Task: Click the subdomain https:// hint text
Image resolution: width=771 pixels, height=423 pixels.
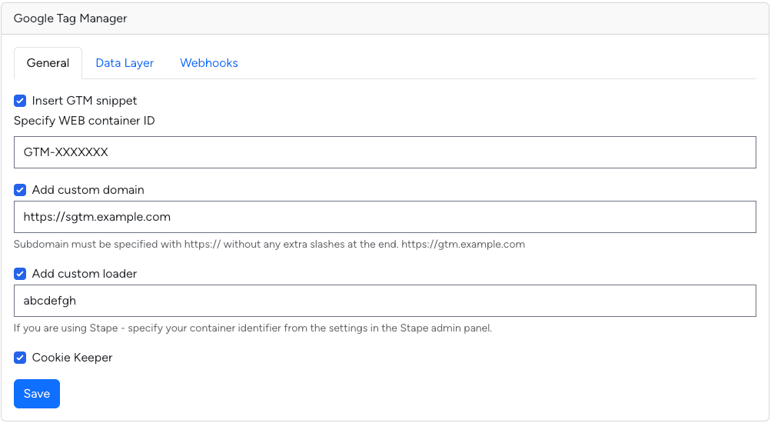Action: click(x=270, y=245)
